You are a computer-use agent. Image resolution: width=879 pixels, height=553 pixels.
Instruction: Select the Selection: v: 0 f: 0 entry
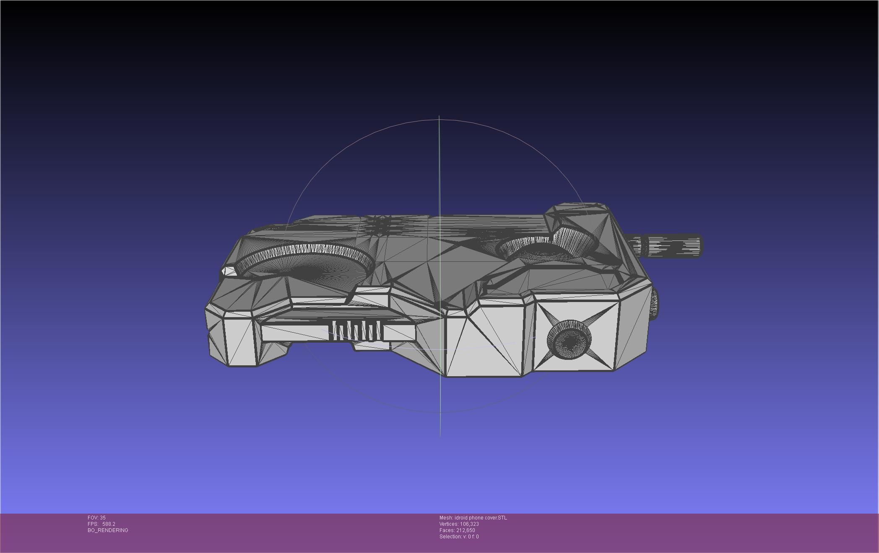tap(459, 537)
